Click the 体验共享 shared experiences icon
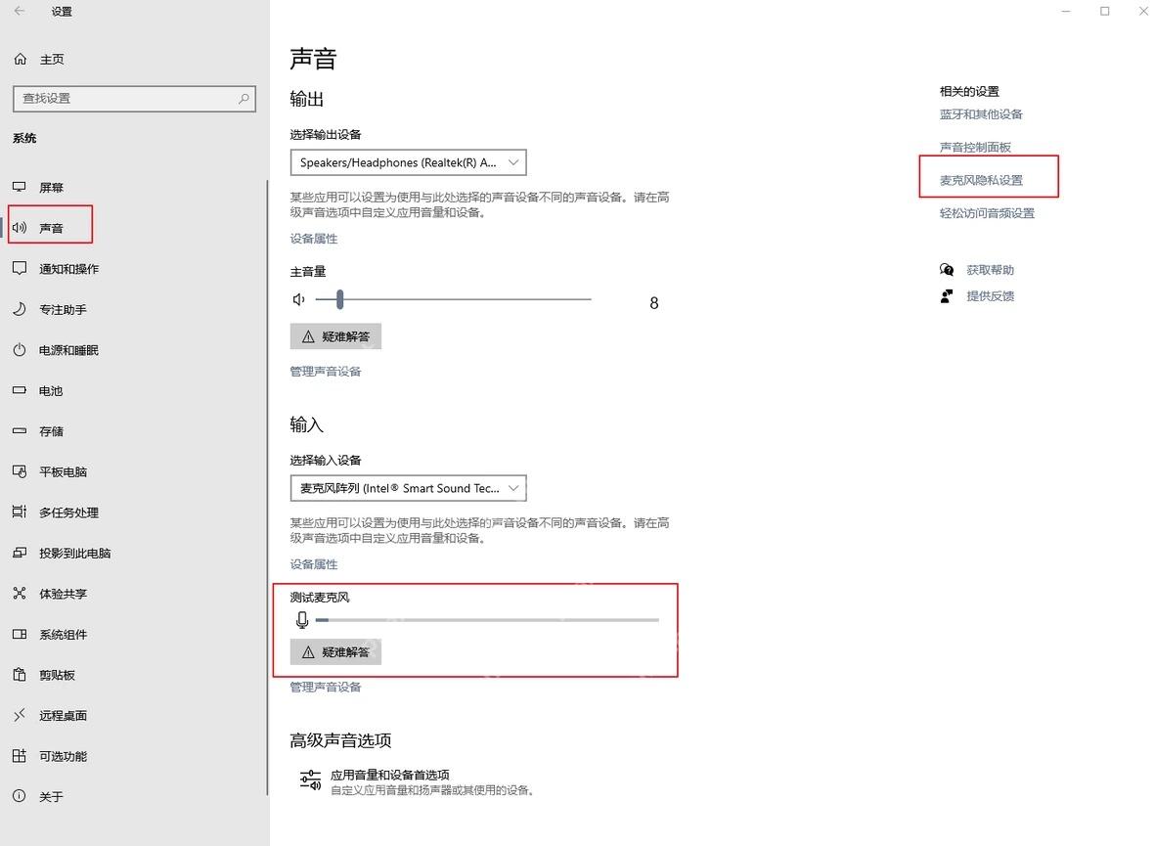 (20, 593)
